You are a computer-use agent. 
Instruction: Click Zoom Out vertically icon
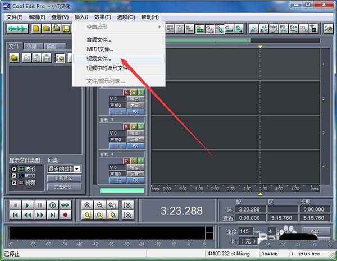127,215
